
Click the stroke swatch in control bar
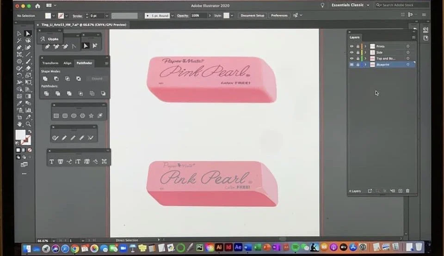point(61,16)
